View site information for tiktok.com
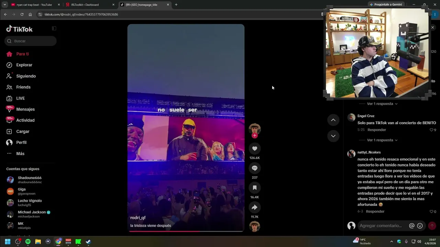Viewport: 440px width, 247px height. pyautogui.click(x=40, y=14)
